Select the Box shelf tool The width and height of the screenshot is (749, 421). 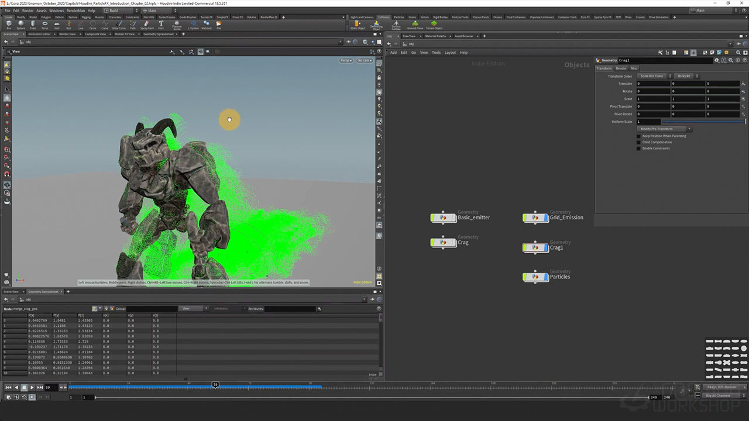coord(8,25)
